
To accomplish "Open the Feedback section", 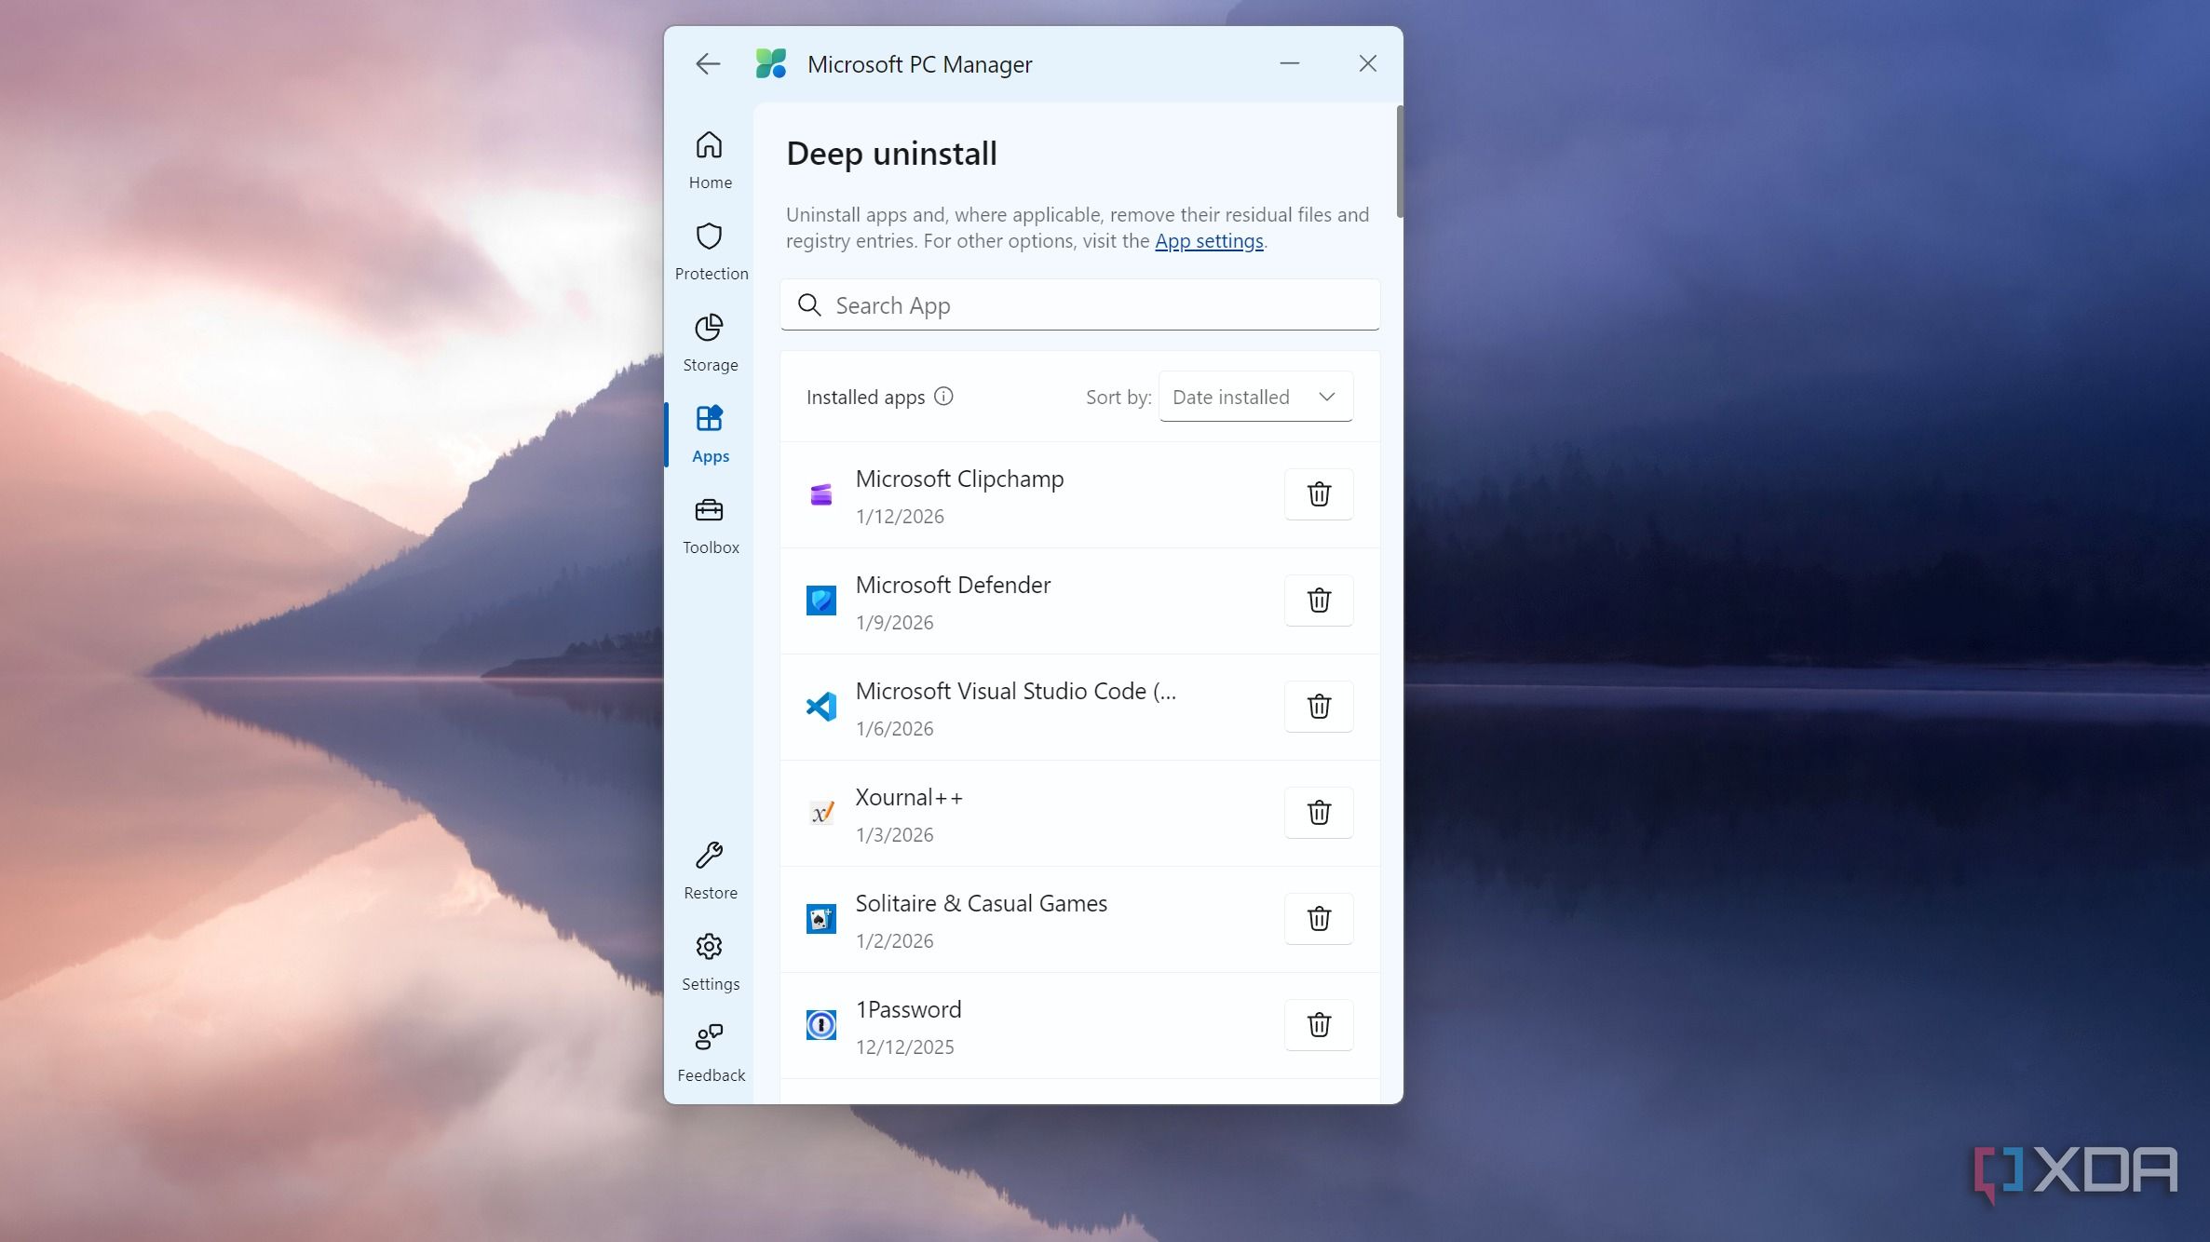I will pyautogui.click(x=710, y=1052).
